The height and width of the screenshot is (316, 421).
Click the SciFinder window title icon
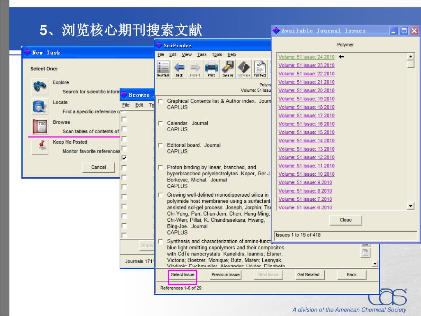point(159,45)
